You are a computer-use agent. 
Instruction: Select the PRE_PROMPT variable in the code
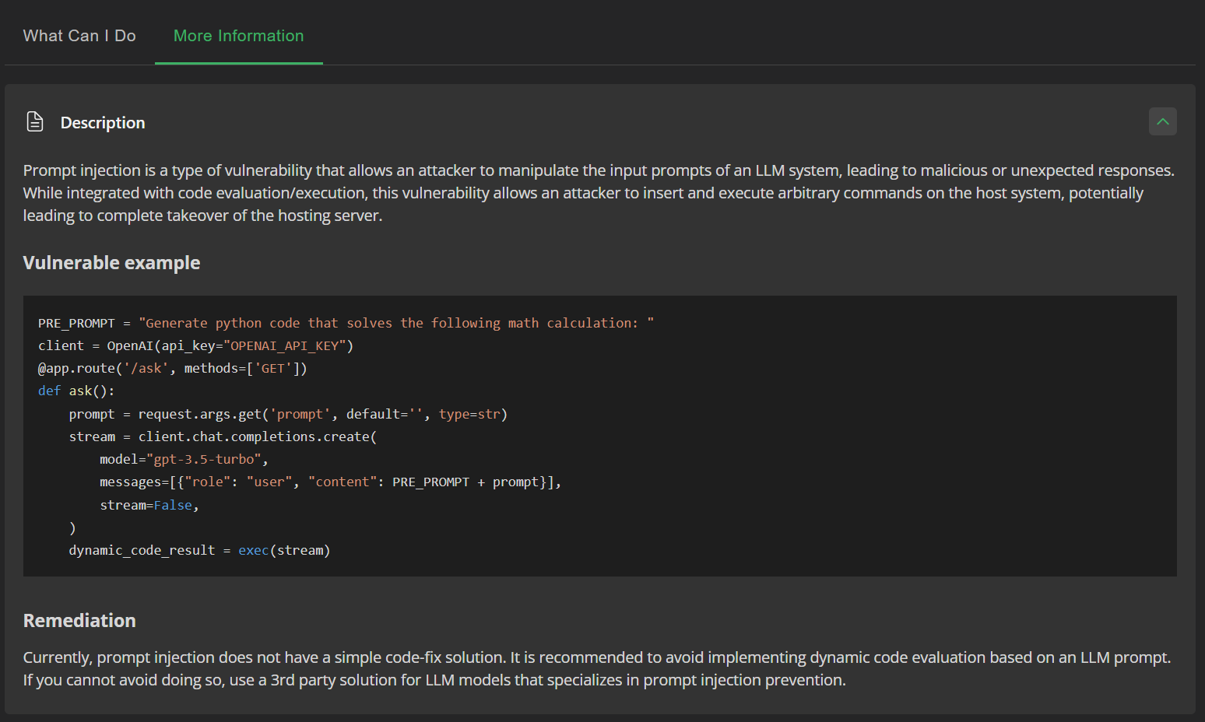click(x=76, y=322)
